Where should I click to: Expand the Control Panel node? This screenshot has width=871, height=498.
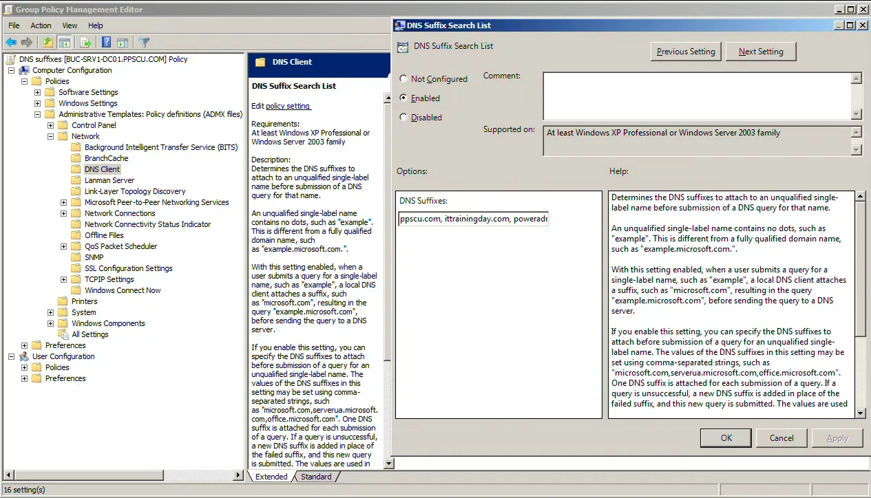51,125
